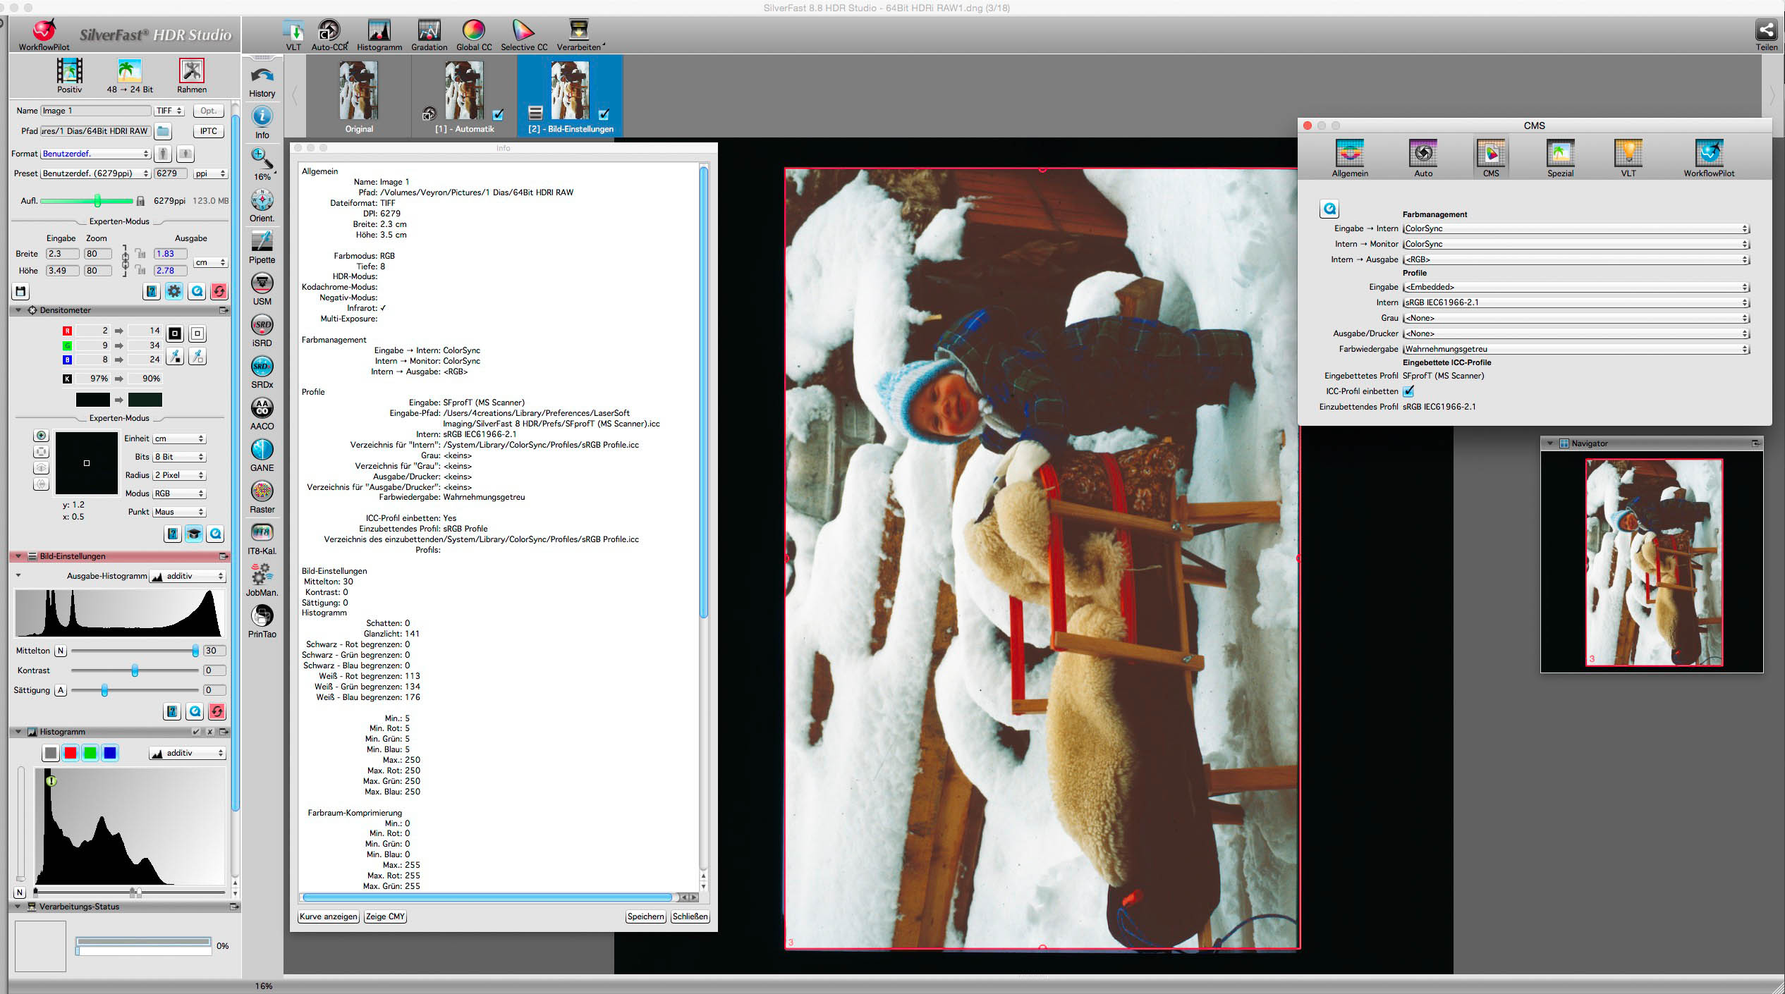This screenshot has width=1785, height=994.
Task: Select the Original thumbnail
Action: click(359, 97)
